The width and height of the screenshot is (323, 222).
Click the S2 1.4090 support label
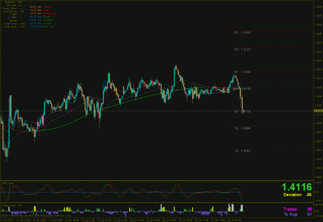coord(242,128)
